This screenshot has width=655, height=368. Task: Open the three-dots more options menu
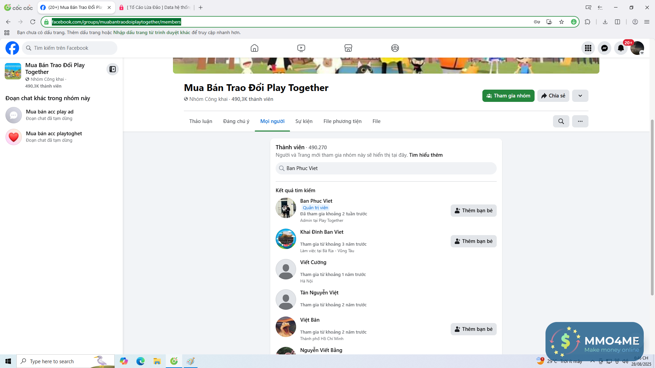580,121
